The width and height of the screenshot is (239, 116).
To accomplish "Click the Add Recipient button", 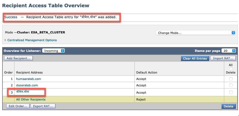I will click(18, 58).
